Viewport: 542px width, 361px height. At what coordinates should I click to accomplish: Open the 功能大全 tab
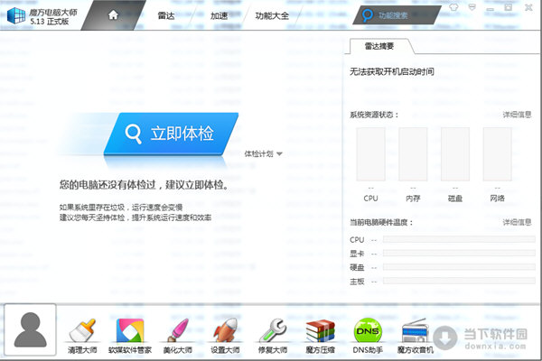(272, 15)
